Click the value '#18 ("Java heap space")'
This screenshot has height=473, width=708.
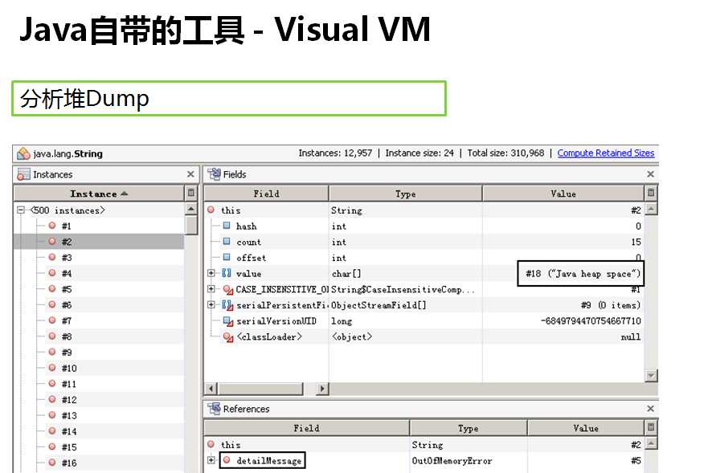(x=583, y=274)
